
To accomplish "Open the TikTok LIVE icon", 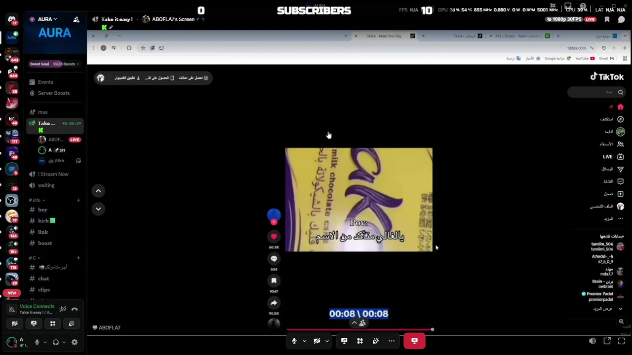I will pos(620,157).
